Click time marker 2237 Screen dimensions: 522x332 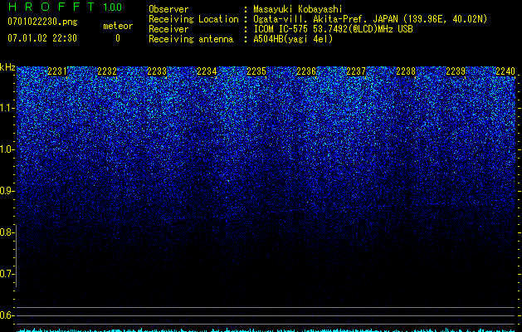356,71
